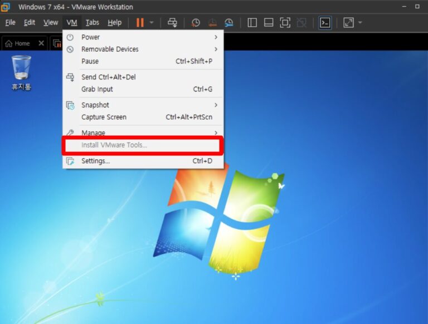
Task: Select the Recycle Bin desktop icon
Action: tap(21, 72)
